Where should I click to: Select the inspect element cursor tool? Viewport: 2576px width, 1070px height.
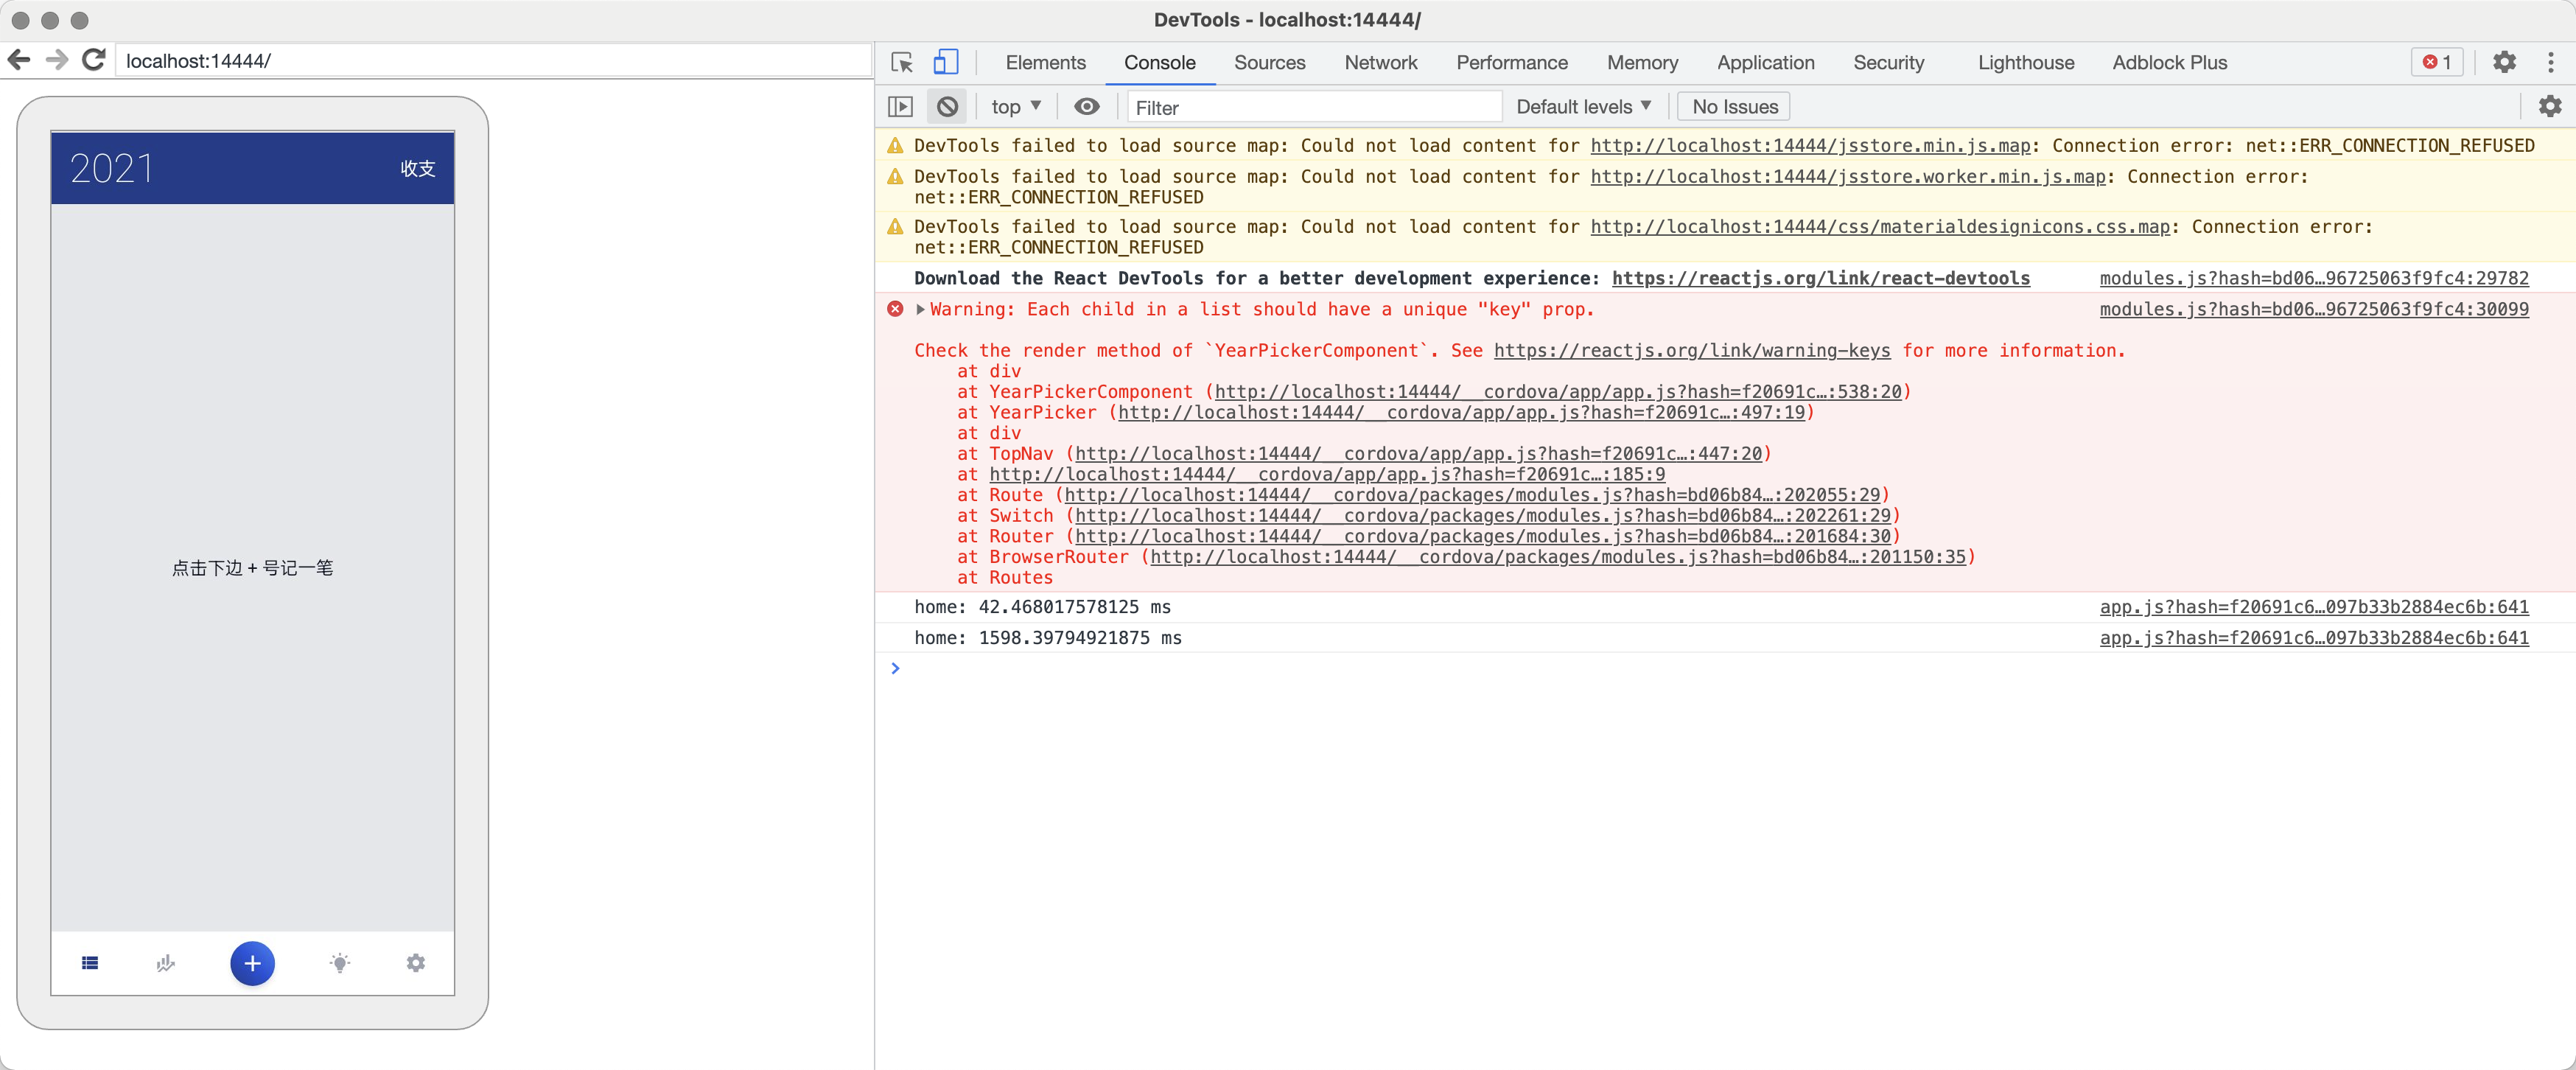click(x=900, y=61)
